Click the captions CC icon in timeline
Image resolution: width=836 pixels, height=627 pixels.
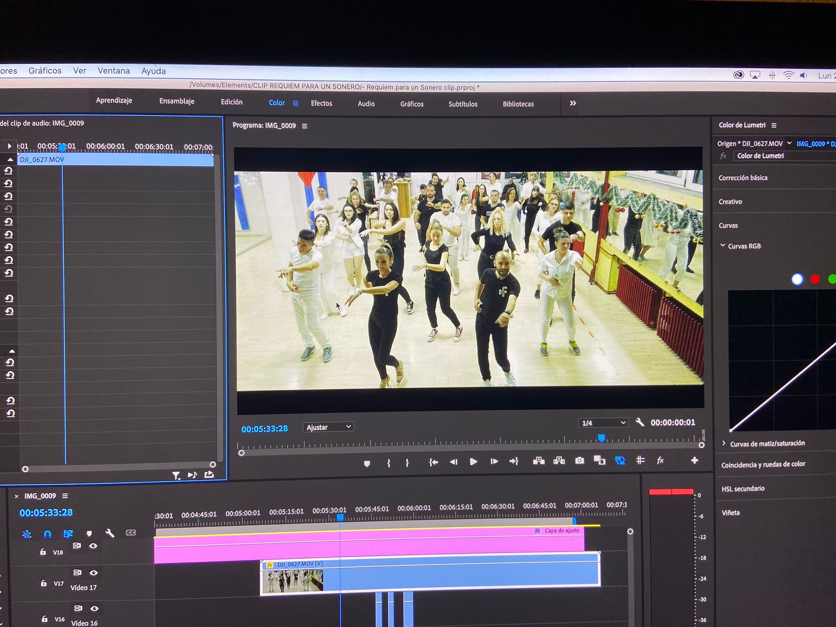pos(131,532)
